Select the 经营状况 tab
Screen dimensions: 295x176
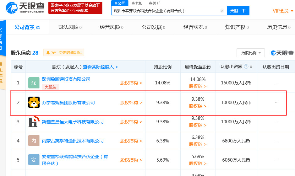point(195,27)
